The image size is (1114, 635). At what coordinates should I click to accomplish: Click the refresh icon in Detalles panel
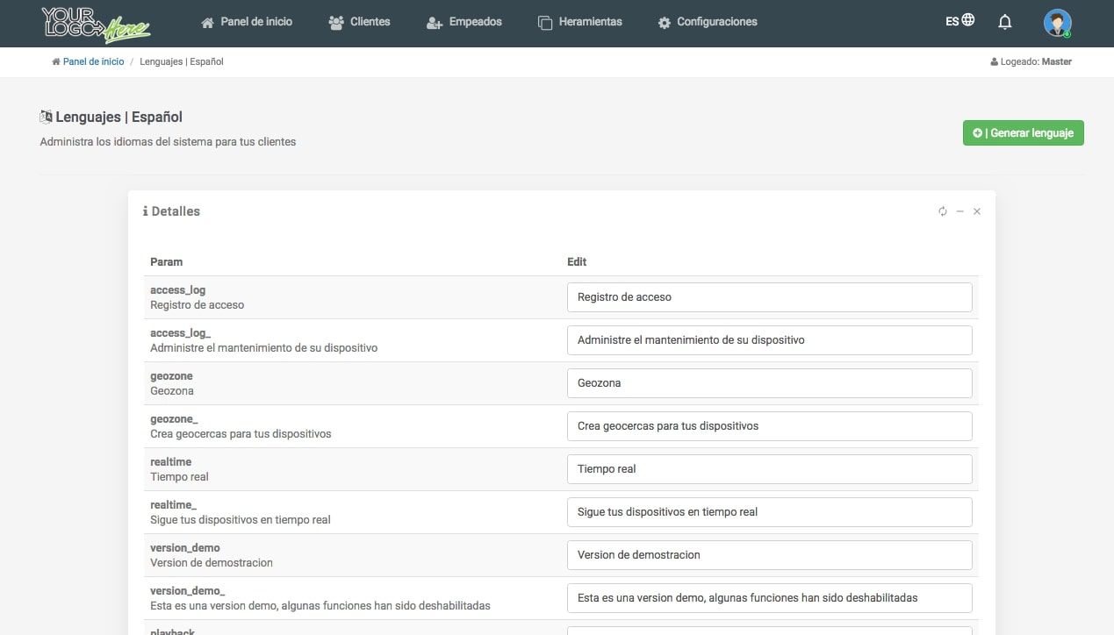943,211
